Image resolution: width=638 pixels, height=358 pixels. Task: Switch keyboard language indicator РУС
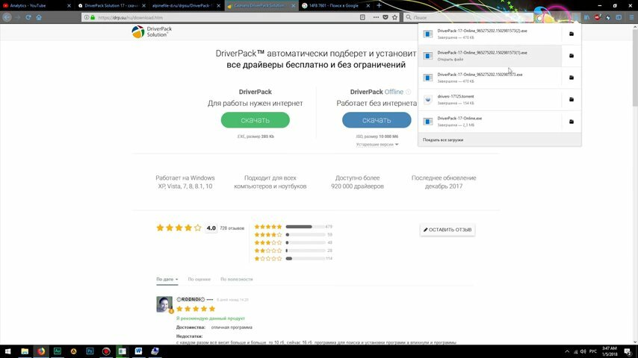point(593,351)
